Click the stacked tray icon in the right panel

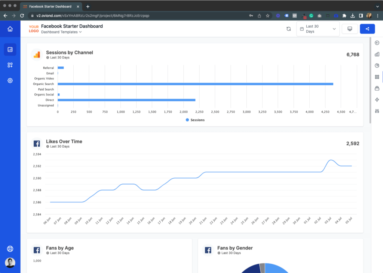[377, 88]
